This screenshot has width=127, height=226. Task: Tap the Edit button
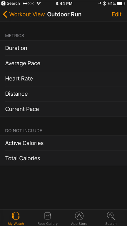pos(116,14)
